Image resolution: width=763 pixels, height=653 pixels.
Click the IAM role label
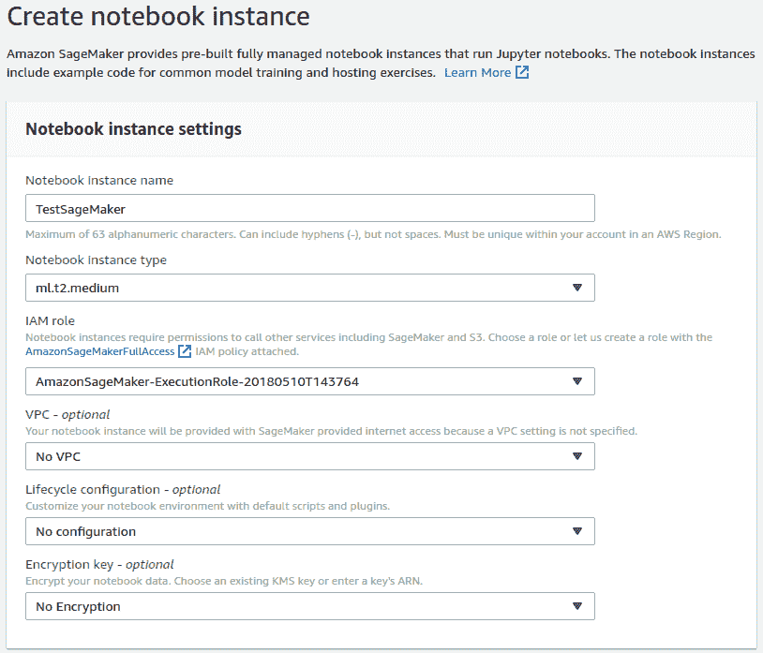50,321
